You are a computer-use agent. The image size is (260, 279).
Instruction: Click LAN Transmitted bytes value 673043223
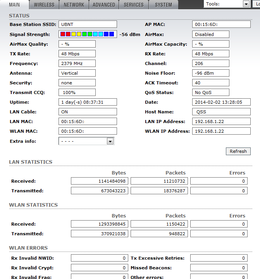coord(100,190)
